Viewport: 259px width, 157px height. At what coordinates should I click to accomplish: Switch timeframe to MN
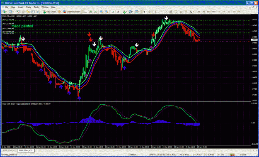pyautogui.click(x=239, y=12)
